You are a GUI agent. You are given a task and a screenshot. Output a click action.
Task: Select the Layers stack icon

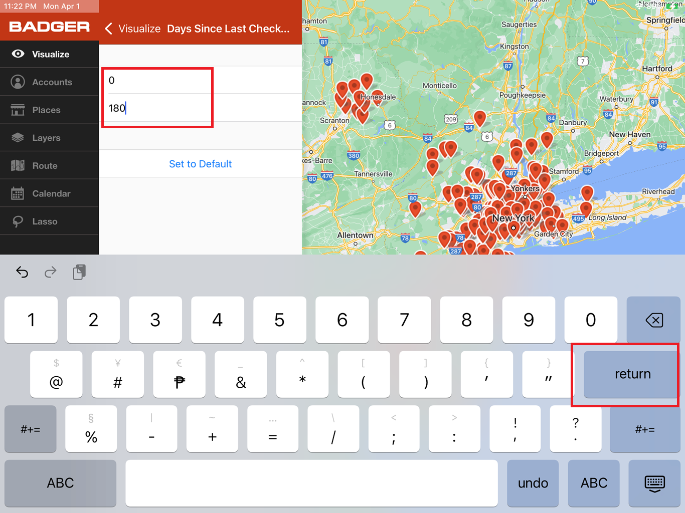[x=19, y=137]
